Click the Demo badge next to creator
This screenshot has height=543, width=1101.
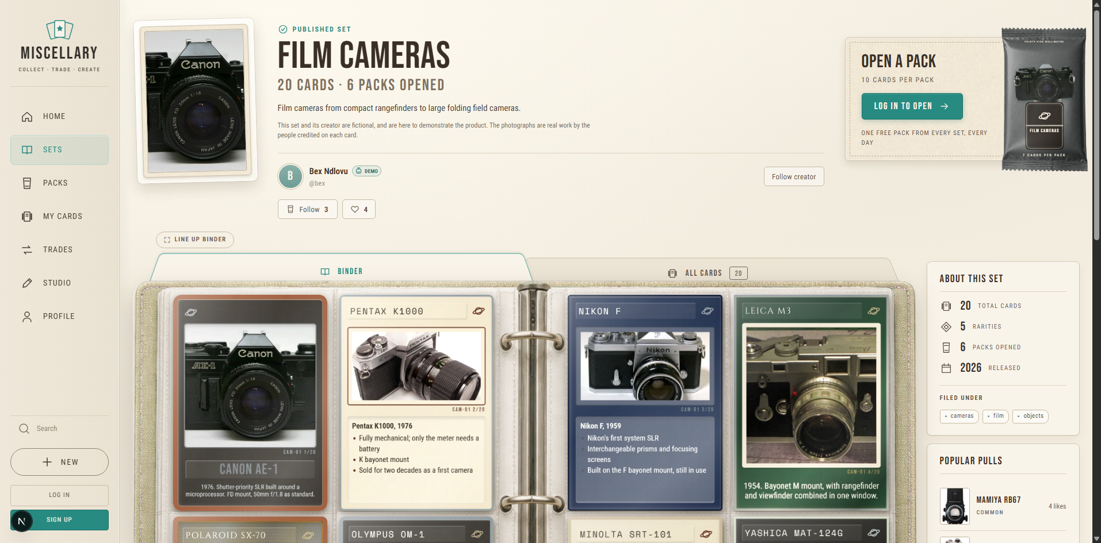point(366,171)
